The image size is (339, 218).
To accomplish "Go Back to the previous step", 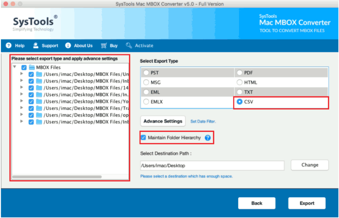I will pos(257,203).
